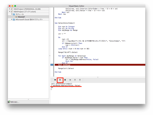Screen dimensions: 153x115
Task: Click the breakpoint arrow marker in the gutter
Action: tap(52, 65)
